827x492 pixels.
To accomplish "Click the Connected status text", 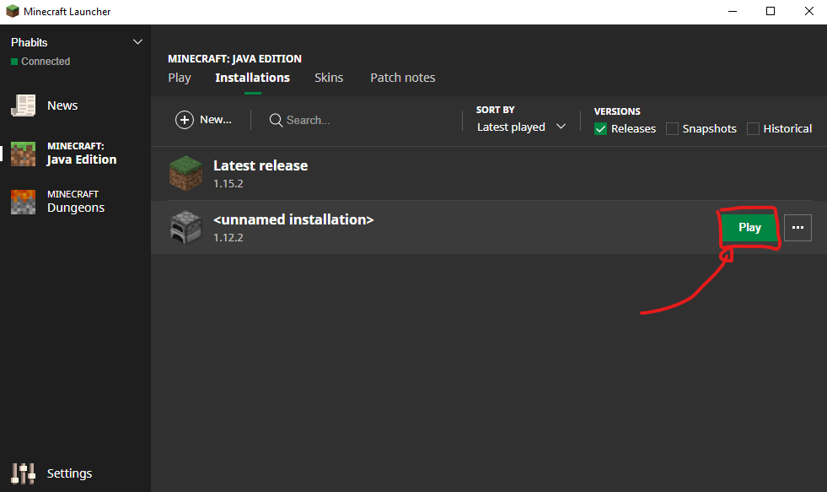I will point(46,62).
